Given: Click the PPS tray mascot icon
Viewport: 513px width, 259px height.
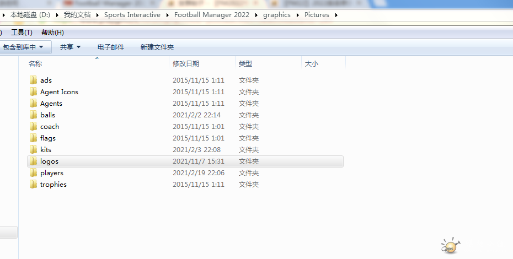Looking at the screenshot, I should tap(450, 246).
